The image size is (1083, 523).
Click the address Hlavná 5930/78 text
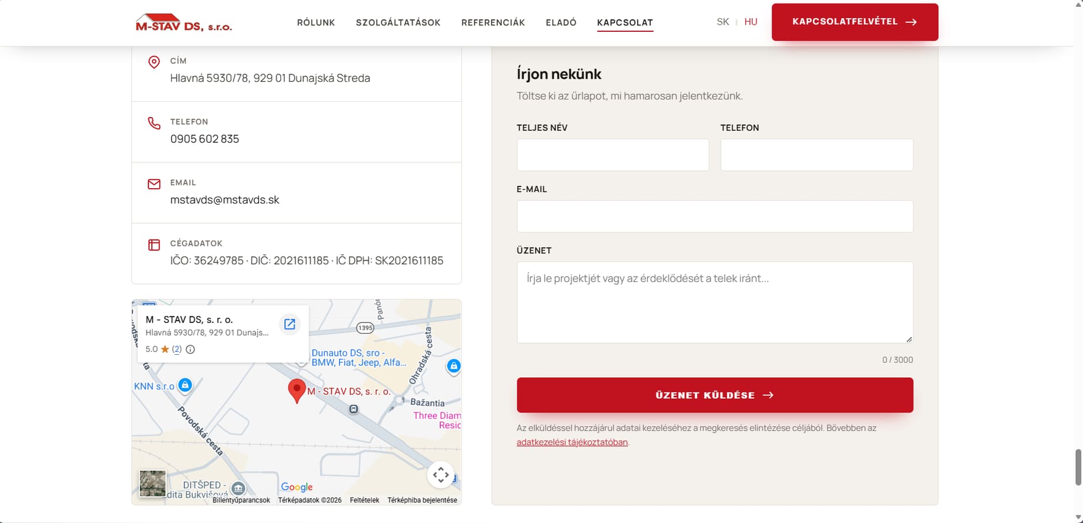270,78
